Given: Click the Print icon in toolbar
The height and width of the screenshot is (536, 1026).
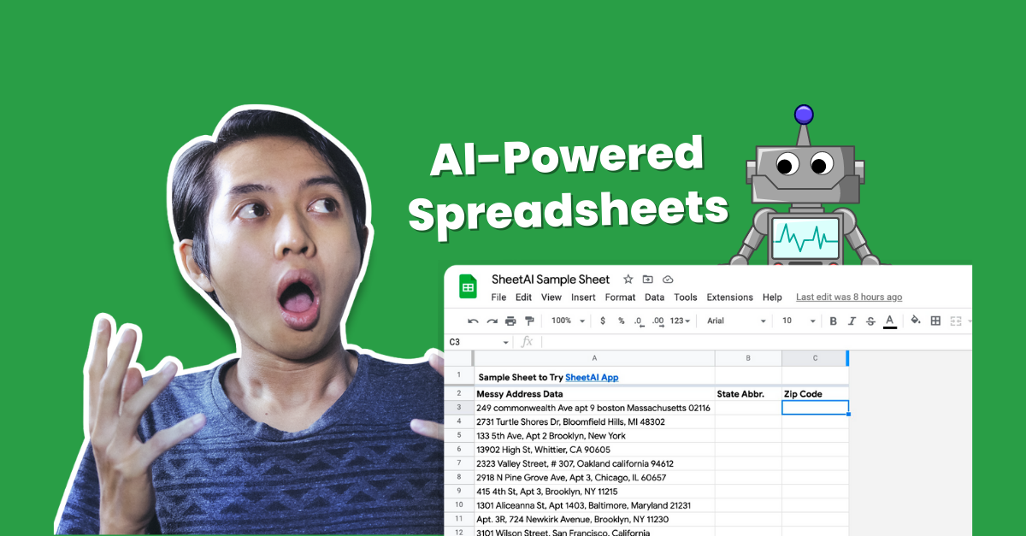Looking at the screenshot, I should [x=510, y=321].
